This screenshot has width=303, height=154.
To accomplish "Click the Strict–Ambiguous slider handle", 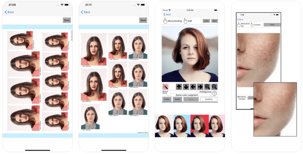I will (168, 93).
